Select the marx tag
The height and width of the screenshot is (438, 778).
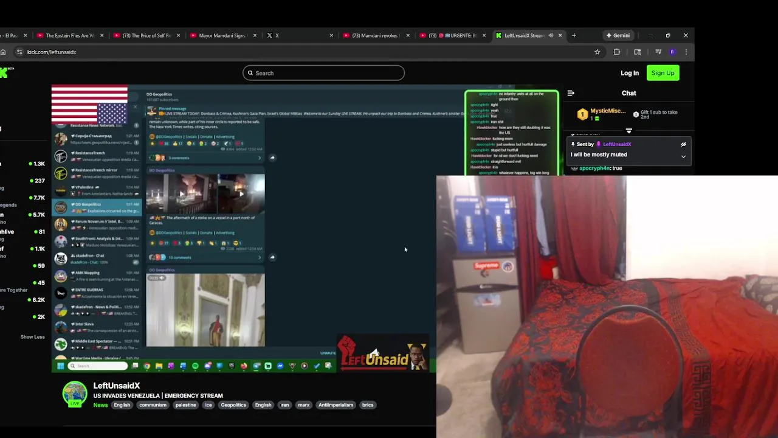tap(304, 405)
